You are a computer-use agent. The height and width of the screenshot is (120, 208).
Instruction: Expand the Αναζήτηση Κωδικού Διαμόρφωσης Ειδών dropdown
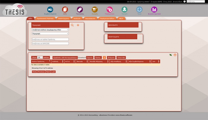[50, 30]
